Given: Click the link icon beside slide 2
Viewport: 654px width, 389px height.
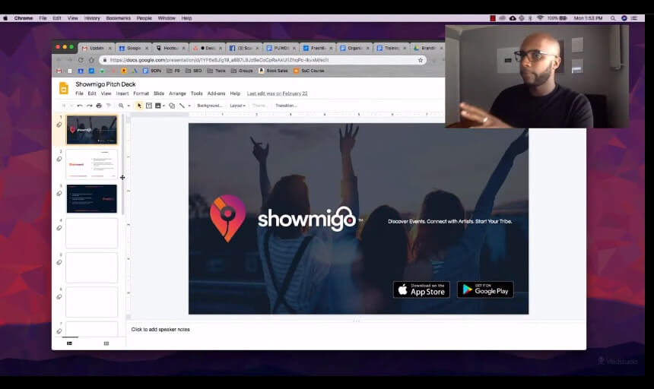Looking at the screenshot, I should [59, 159].
